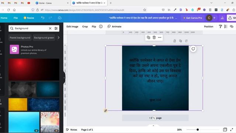Open the Resize option

(29, 18)
